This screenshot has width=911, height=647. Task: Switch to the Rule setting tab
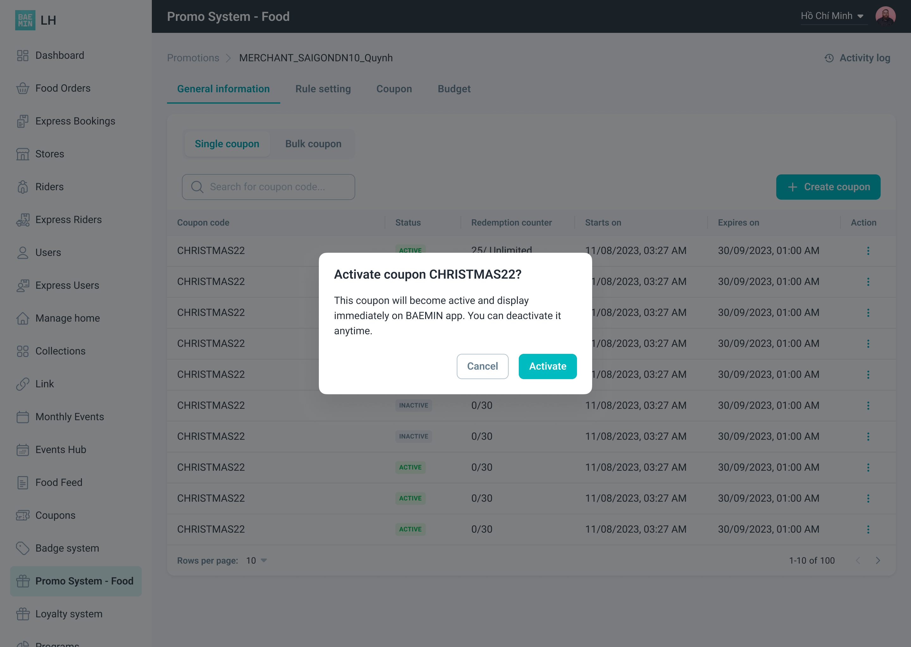point(323,89)
